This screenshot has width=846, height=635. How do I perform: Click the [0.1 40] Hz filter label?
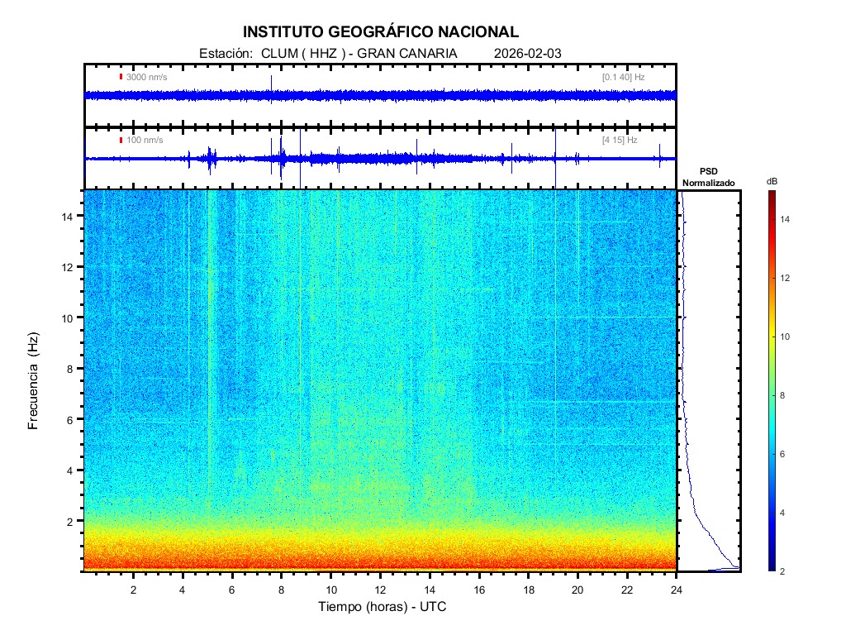(623, 77)
